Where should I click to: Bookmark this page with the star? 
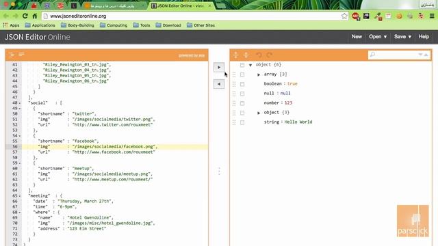[344, 16]
